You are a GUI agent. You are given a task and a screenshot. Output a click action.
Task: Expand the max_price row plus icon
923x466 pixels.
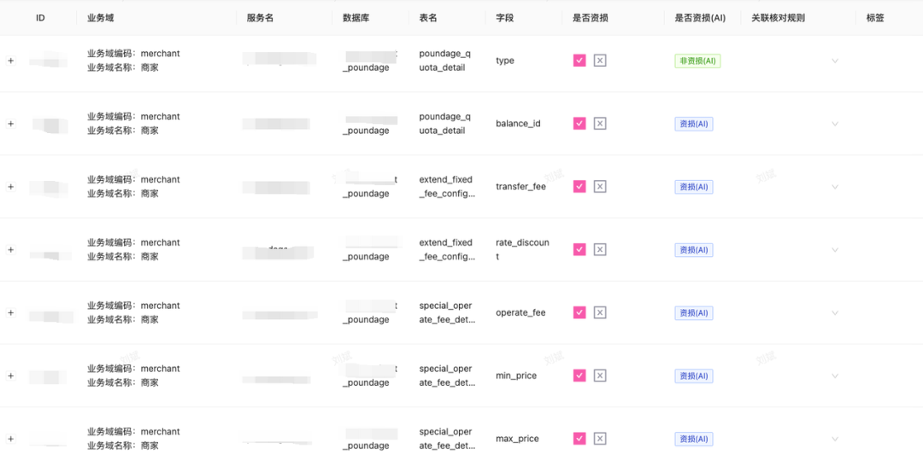[x=10, y=439]
